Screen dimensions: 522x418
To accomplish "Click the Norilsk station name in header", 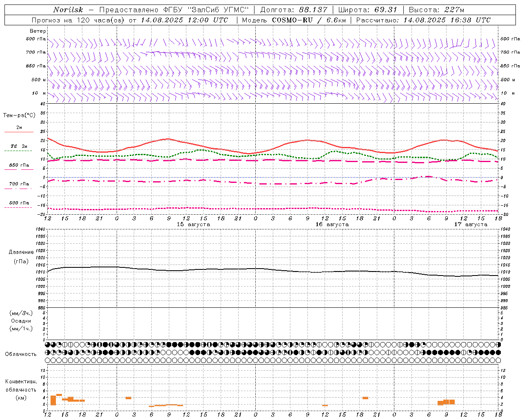I will [68, 10].
